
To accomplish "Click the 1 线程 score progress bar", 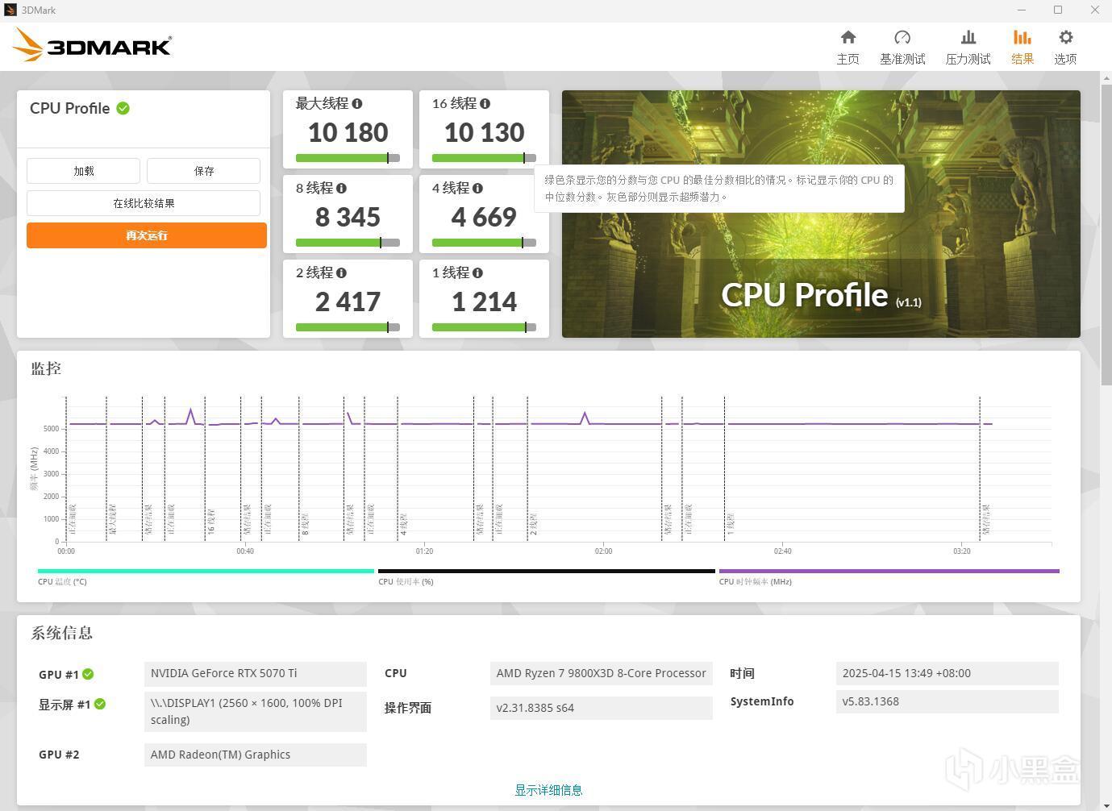I will (484, 327).
